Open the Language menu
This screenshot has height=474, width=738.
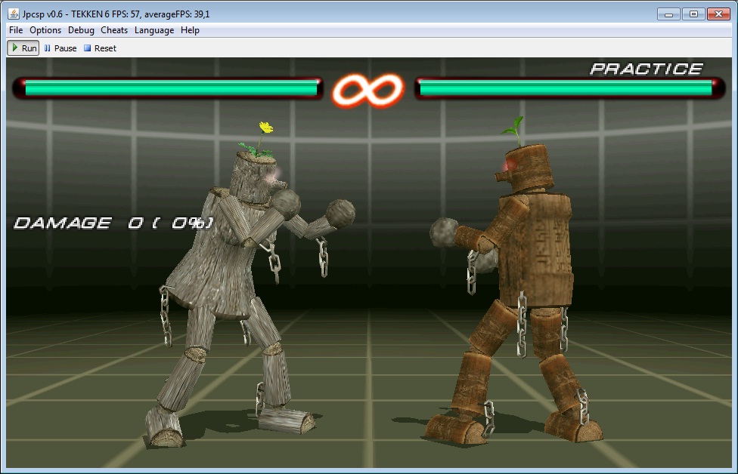(154, 30)
